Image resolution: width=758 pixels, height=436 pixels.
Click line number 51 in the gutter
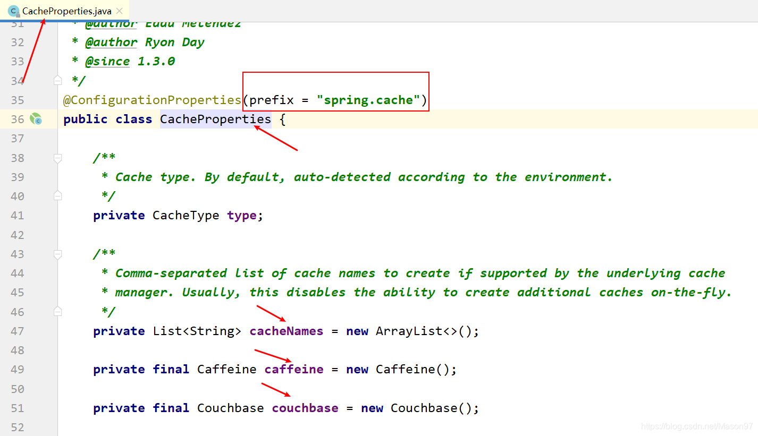(x=18, y=408)
